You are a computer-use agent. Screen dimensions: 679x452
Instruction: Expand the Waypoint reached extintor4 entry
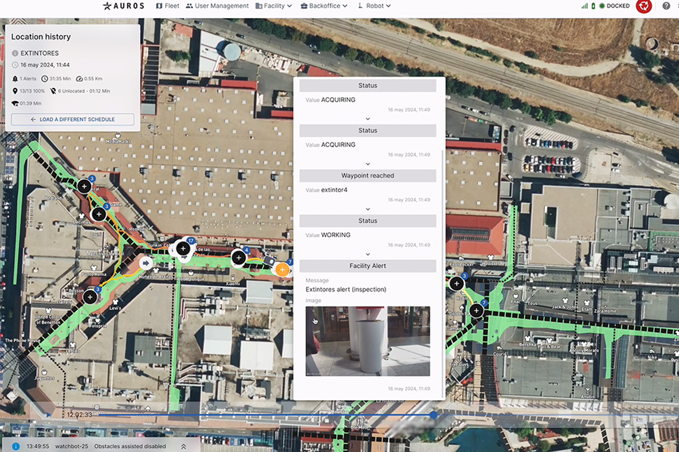coord(367,209)
